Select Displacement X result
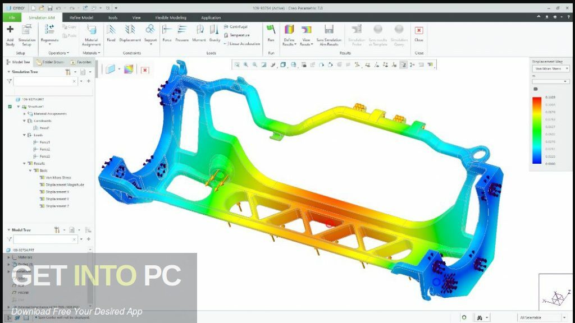 pos(54,192)
